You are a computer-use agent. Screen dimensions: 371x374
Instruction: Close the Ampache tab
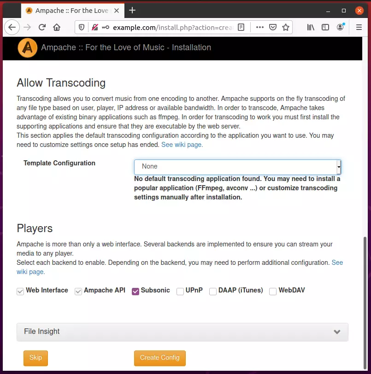click(x=117, y=11)
